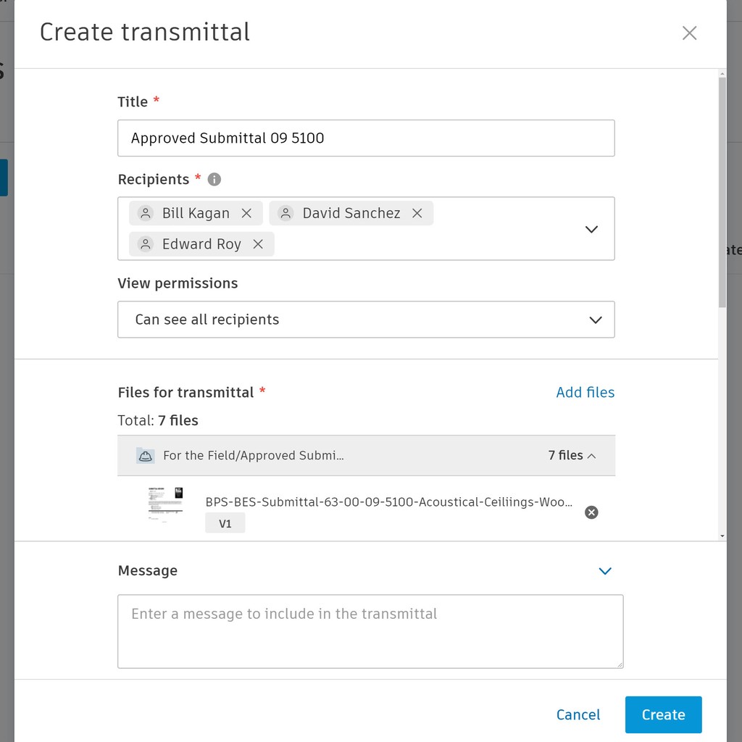Click the person avatar on Bill Kagan chip

[144, 212]
